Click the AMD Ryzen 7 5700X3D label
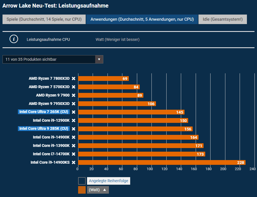Image resolution: width=257 pixels, height=197 pixels. (49, 87)
